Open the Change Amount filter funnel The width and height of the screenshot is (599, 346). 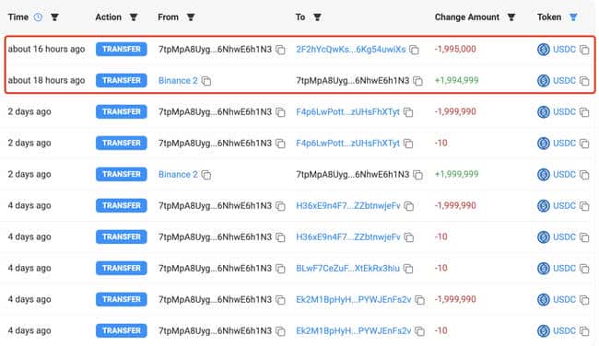(511, 17)
